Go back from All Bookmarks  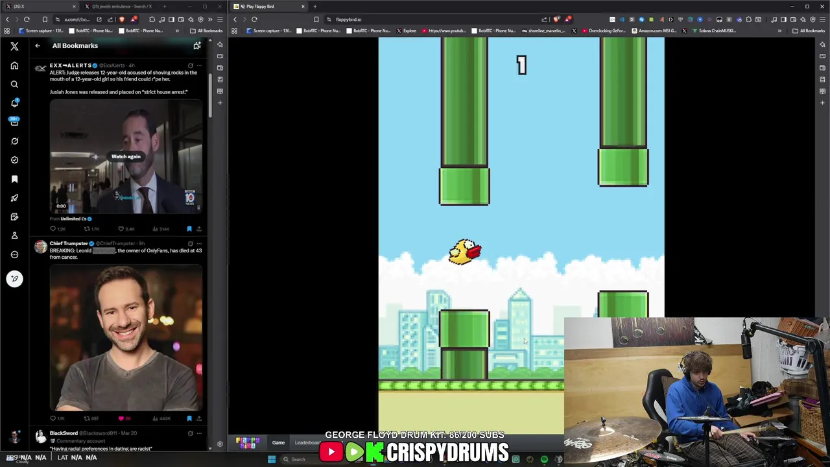(x=38, y=45)
